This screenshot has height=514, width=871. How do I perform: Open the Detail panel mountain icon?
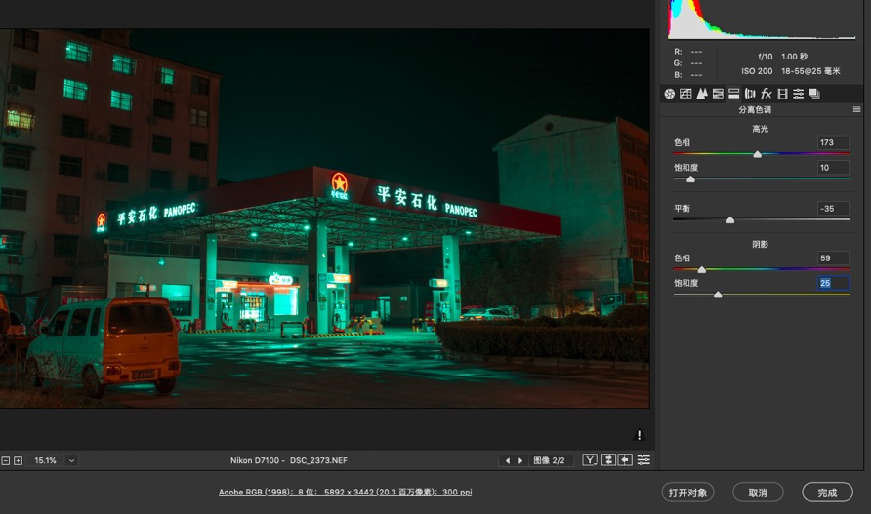coord(702,94)
